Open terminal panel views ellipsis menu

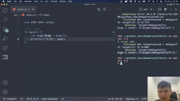pos(120,9)
